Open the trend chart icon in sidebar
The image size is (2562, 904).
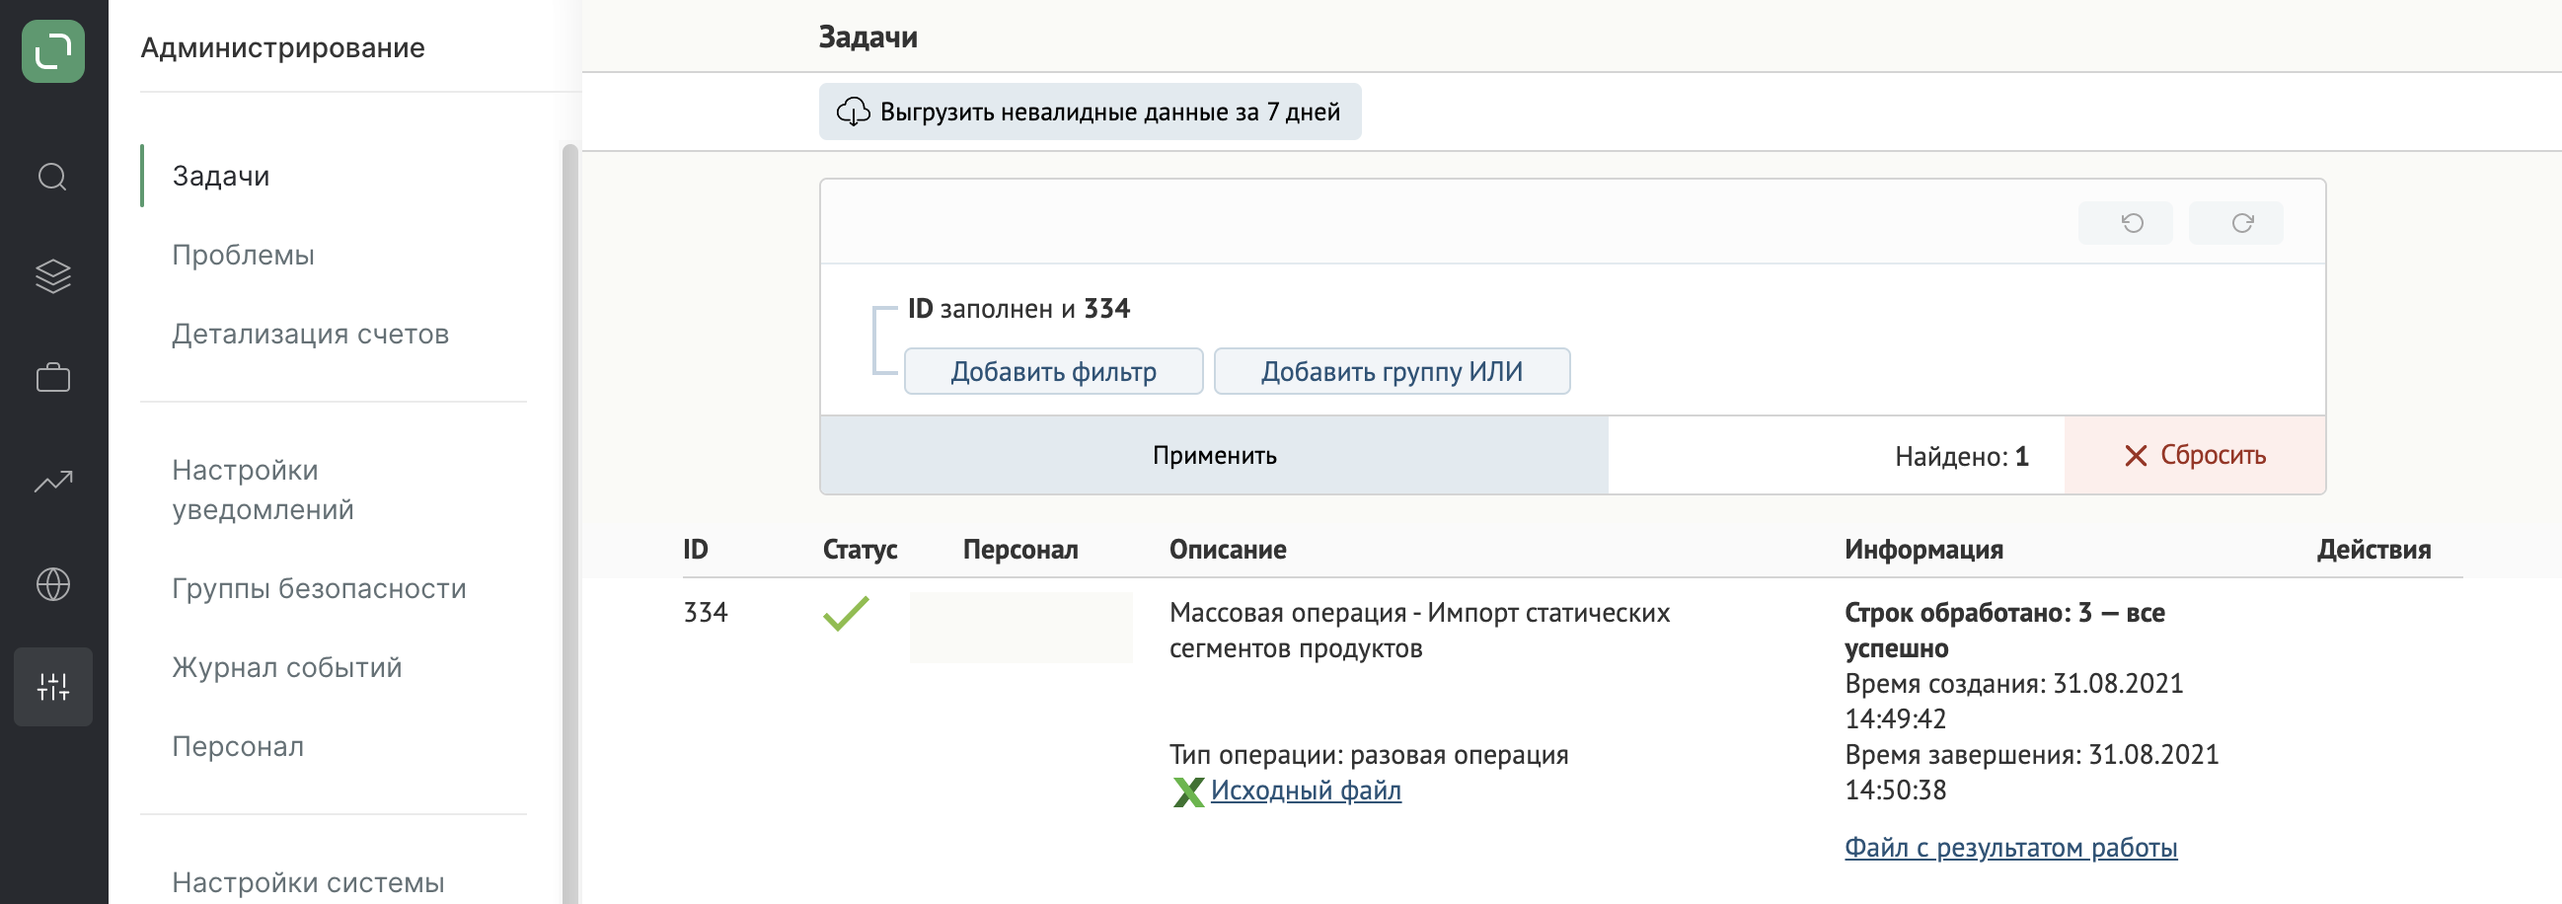pos(52,482)
